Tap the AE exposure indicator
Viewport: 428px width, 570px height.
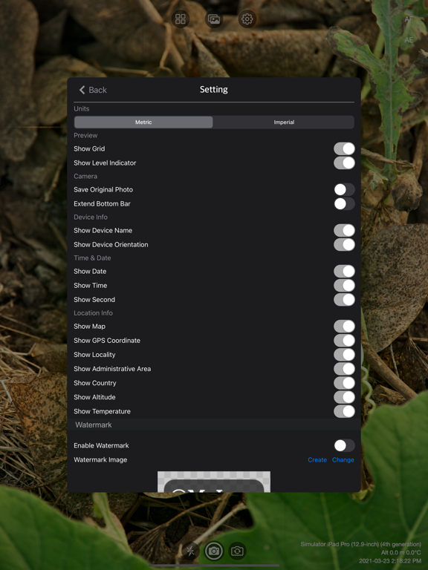(409, 40)
